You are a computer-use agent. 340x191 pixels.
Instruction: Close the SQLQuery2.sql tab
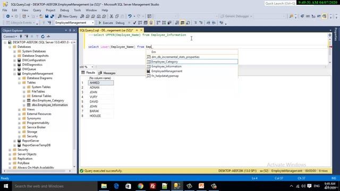[141, 30]
